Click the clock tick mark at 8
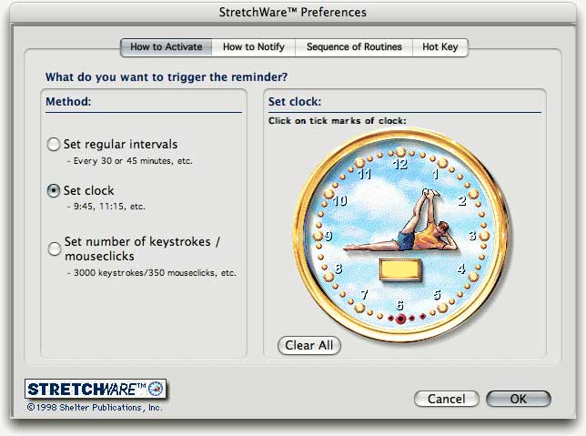The width and height of the screenshot is (586, 436). coord(328,277)
